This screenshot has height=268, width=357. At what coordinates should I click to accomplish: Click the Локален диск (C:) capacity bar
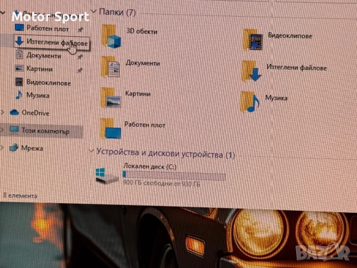click(174, 176)
